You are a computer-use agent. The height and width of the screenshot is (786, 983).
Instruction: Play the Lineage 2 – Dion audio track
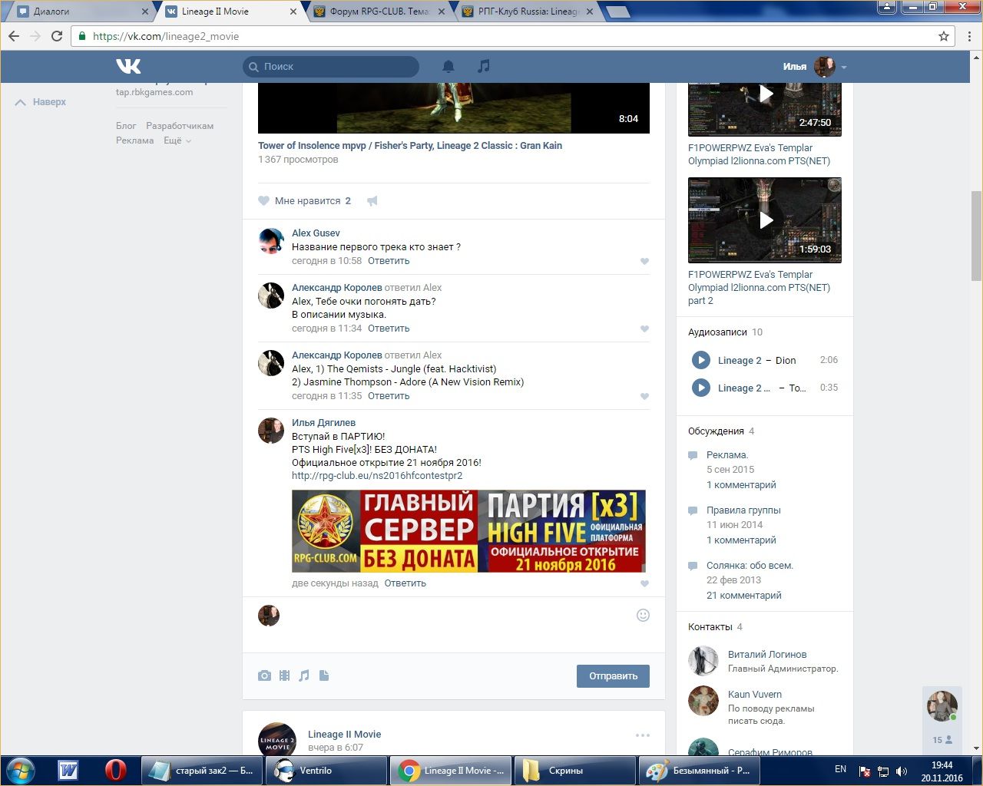700,360
